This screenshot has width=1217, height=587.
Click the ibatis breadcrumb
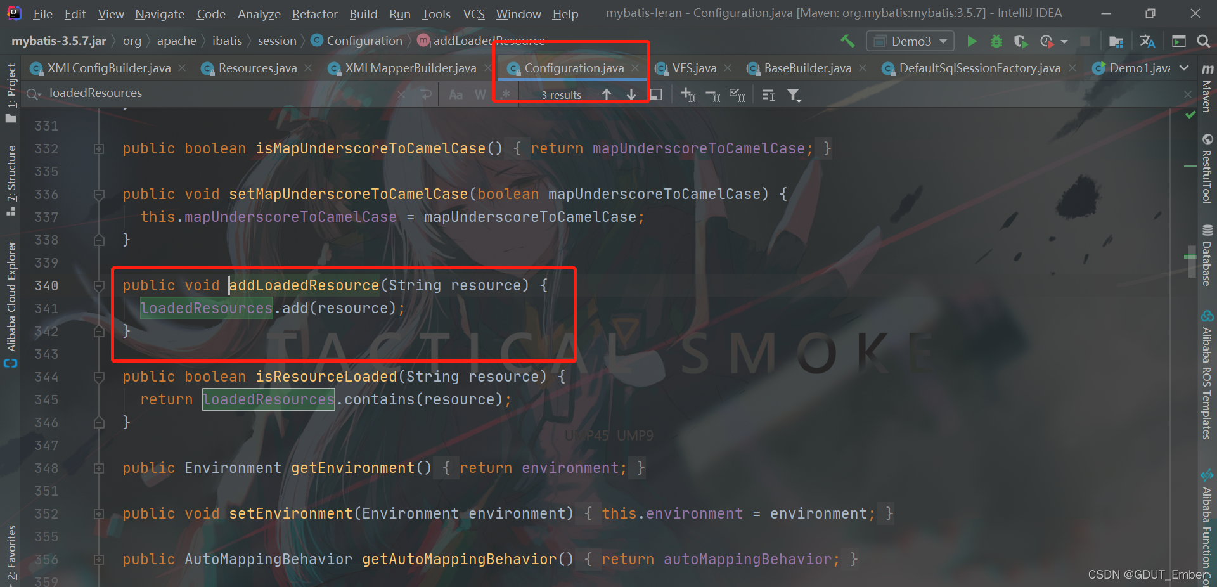pos(227,41)
